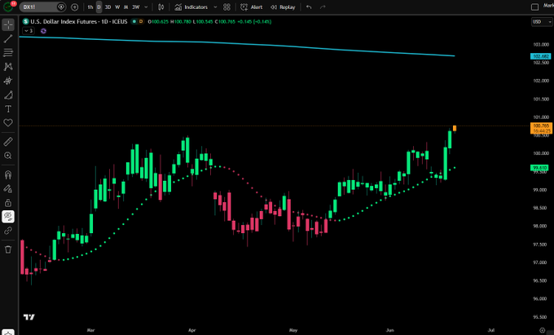Viewport: 554px width, 335px height.
Task: Select the ruler Measure tool
Action: point(8,142)
